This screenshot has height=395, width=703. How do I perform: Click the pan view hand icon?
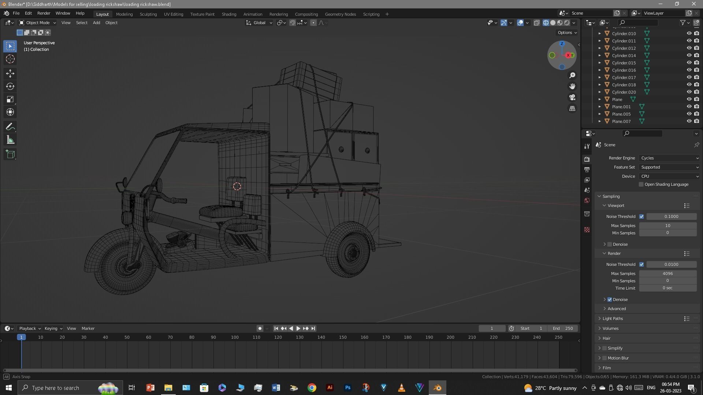point(572,86)
